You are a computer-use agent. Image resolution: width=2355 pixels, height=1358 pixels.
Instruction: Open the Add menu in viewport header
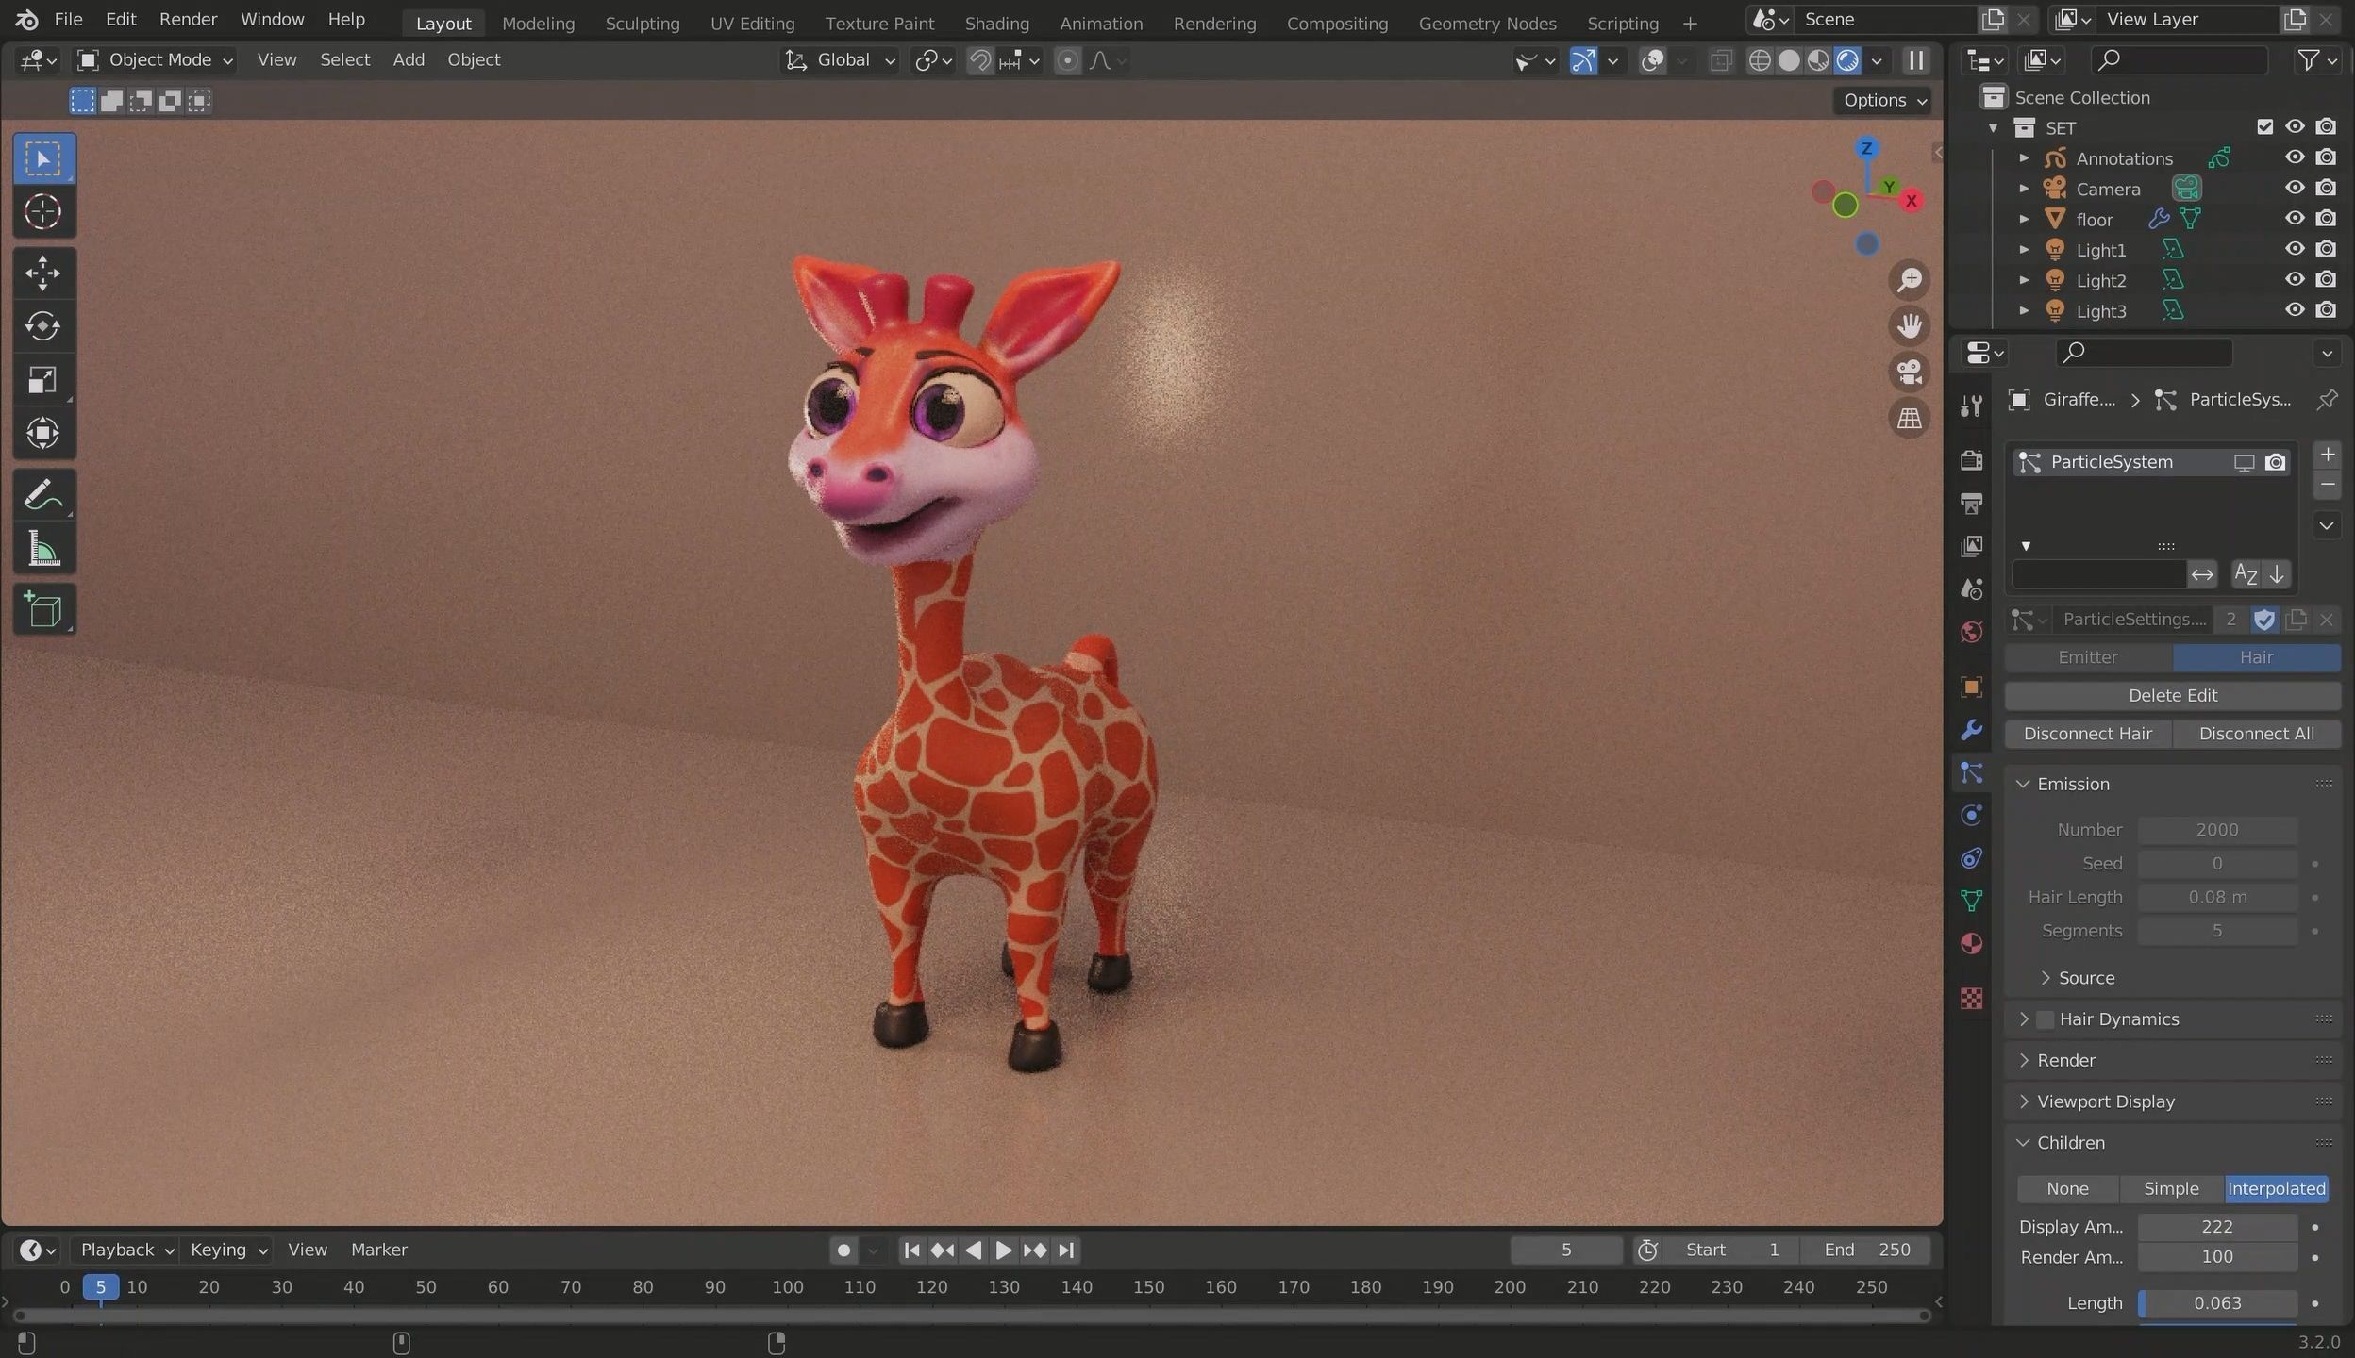(x=409, y=60)
